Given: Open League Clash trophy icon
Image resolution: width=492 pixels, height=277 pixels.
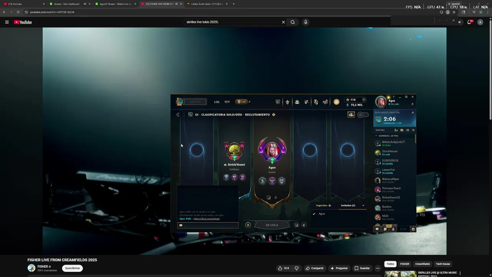Looking at the screenshot, I should tap(278, 102).
